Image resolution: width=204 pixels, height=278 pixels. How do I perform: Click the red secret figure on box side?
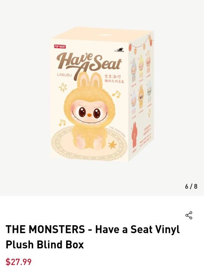point(134,135)
